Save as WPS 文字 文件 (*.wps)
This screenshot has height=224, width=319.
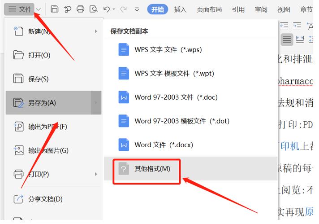[190, 49]
